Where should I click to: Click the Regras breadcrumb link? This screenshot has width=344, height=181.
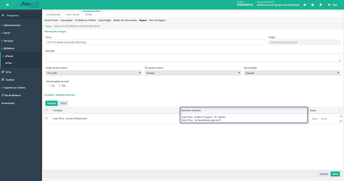(49, 26)
